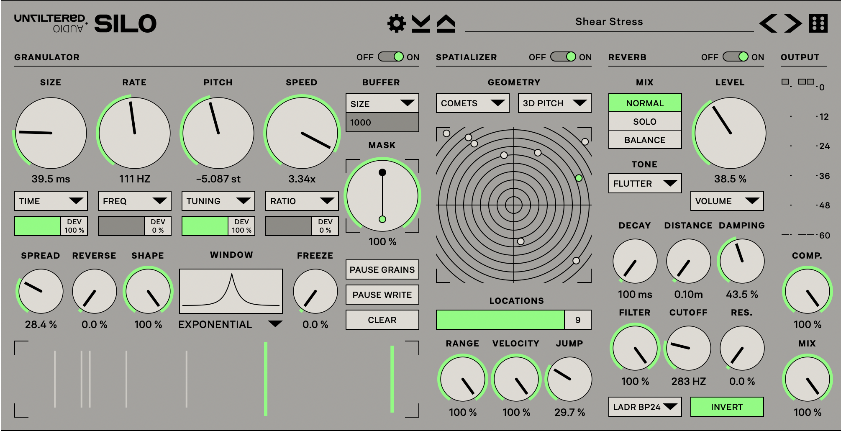Go to next preset with right arrow
This screenshot has height=431, width=841.
(x=793, y=23)
